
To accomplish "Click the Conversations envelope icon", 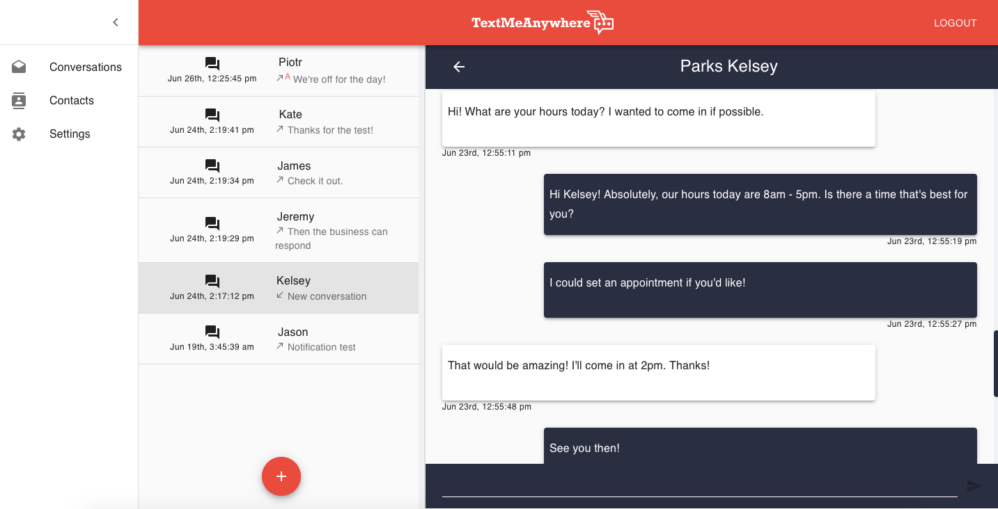I will click(19, 67).
